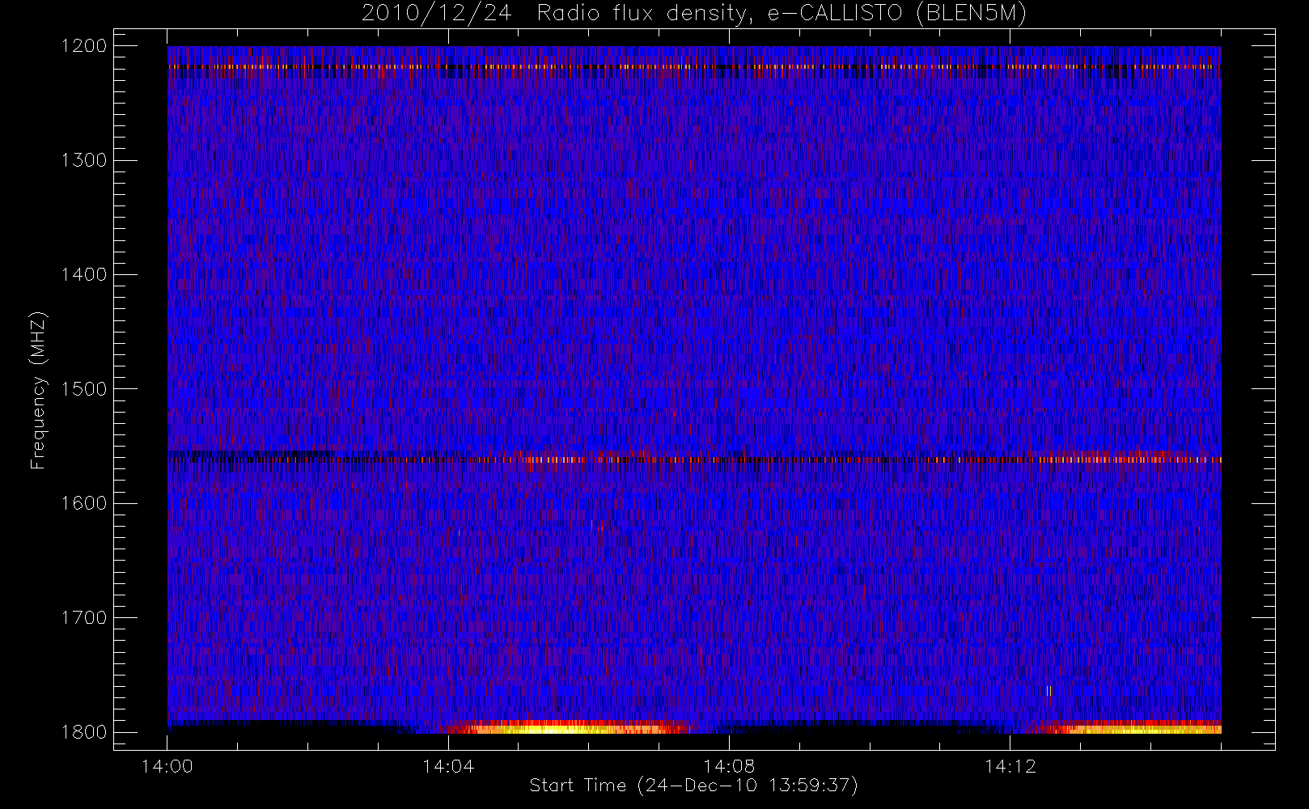Click the 14:00 time tick label
The height and width of the screenshot is (809, 1309).
pyautogui.click(x=167, y=766)
